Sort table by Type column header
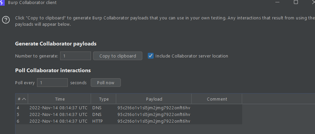This screenshot has height=134, width=315. coord(104,99)
